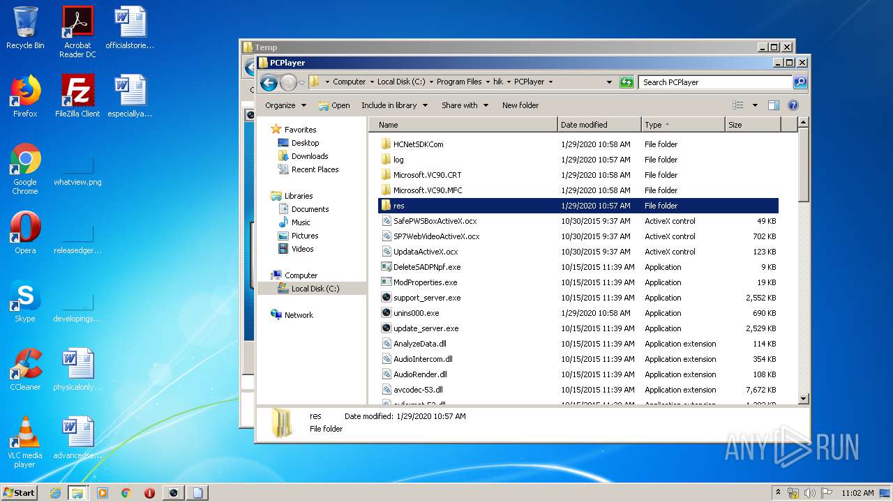Click the Refresh button next to address bar
This screenshot has width=893, height=502.
click(x=626, y=82)
